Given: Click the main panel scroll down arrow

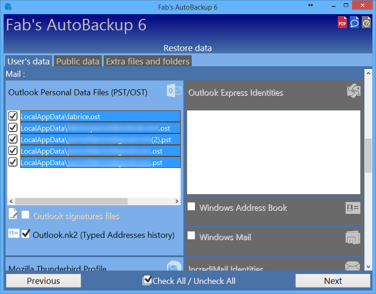Looking at the screenshot, I should point(368,266).
